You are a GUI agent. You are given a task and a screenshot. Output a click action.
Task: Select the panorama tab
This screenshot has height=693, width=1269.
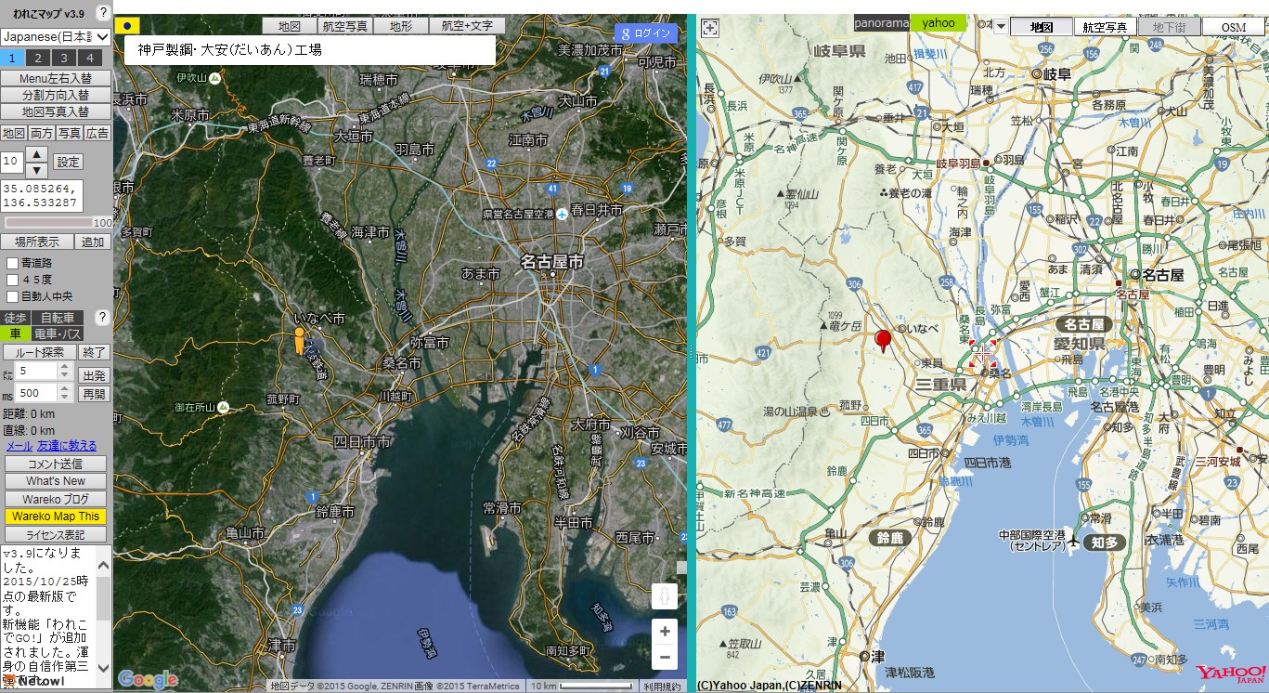[x=881, y=23]
